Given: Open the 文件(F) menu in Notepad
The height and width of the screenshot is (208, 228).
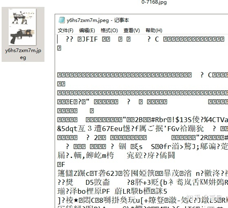Looking at the screenshot, I should point(66,31).
